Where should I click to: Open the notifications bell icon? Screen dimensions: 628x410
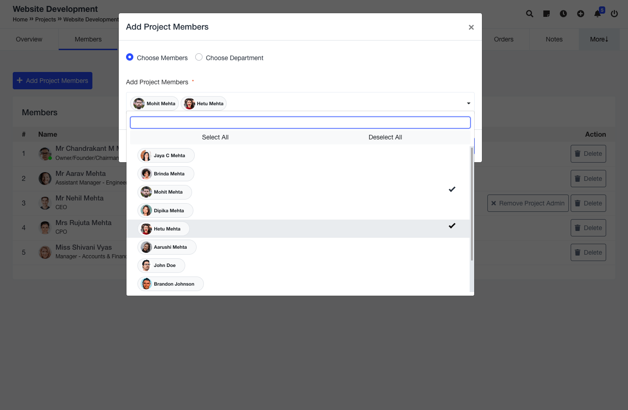(598, 14)
